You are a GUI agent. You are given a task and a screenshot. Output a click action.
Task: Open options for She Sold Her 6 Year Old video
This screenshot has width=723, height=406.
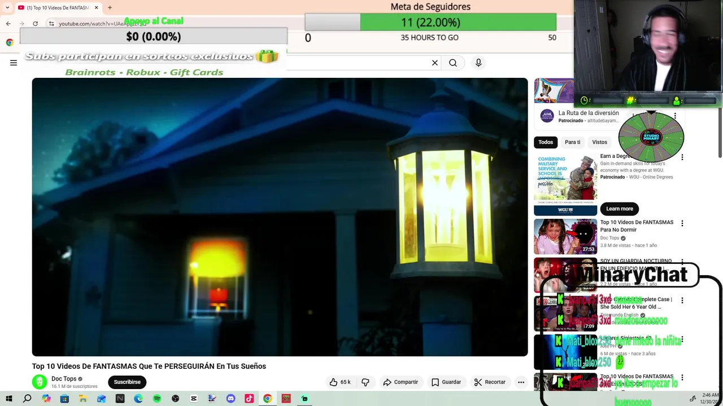[x=682, y=301]
